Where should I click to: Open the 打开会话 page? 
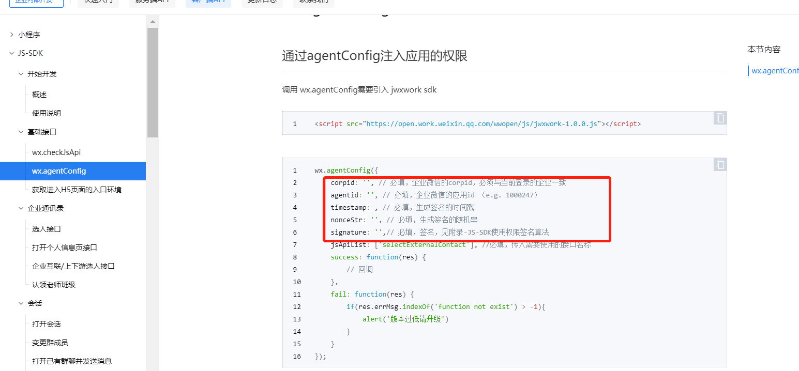coord(47,324)
